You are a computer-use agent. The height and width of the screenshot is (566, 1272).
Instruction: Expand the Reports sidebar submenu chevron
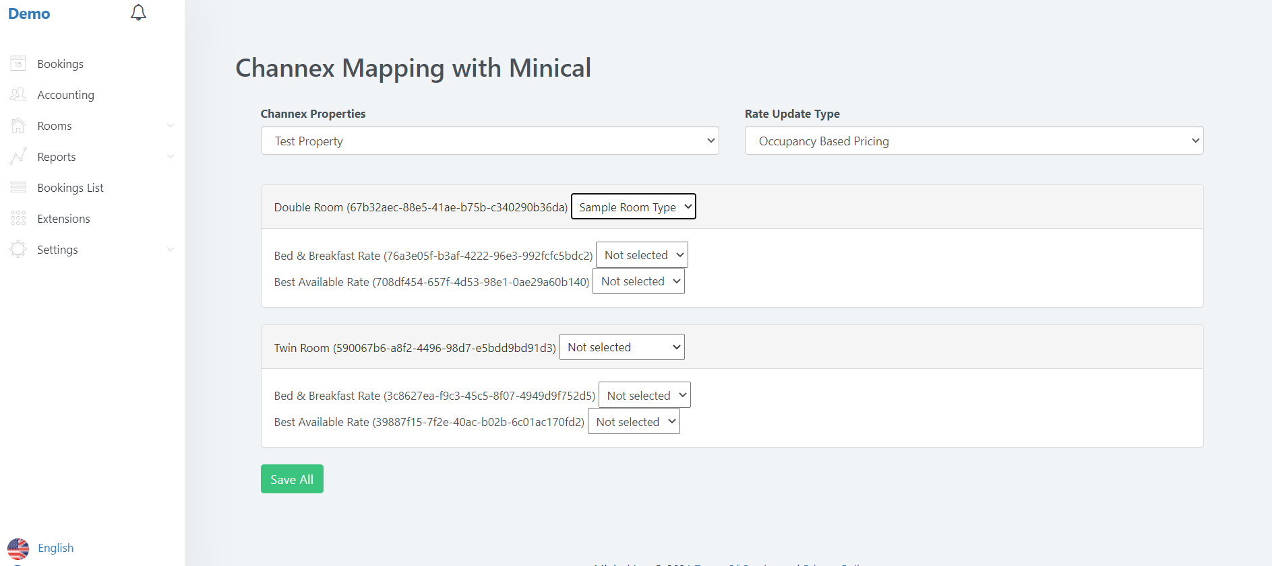pos(171,157)
